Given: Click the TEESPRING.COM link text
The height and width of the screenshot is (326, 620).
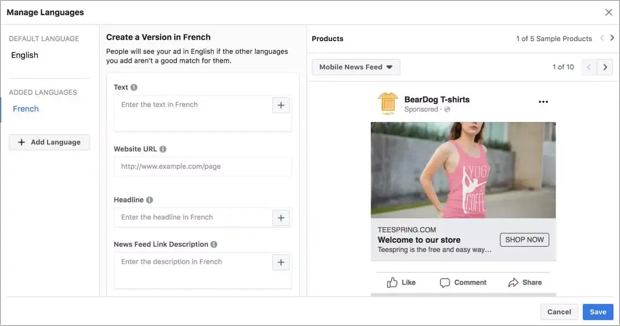Looking at the screenshot, I should pos(407,229).
